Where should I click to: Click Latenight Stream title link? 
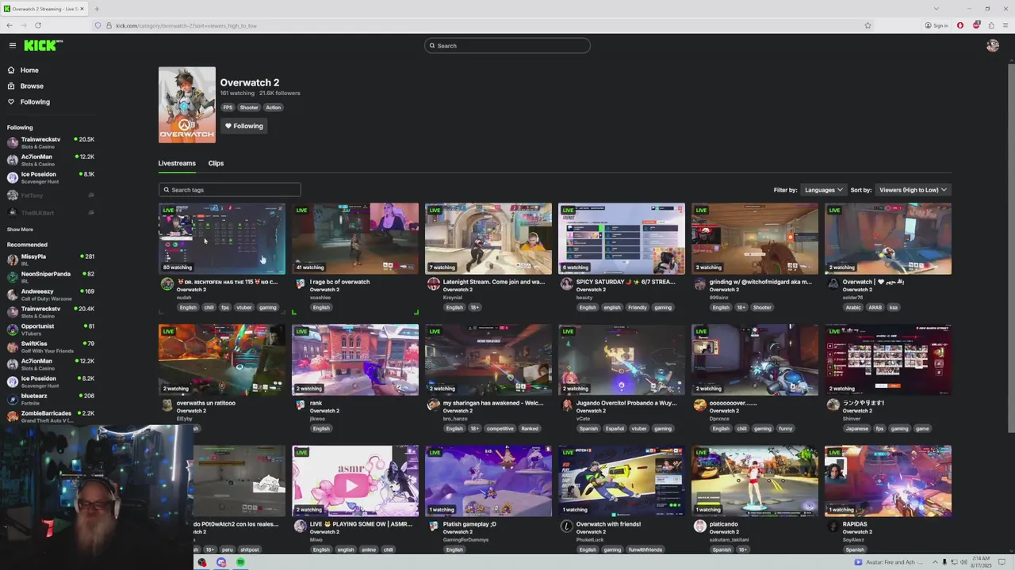pyautogui.click(x=494, y=282)
